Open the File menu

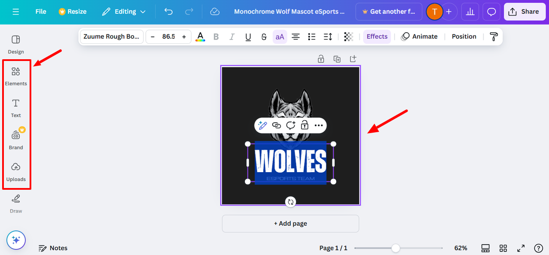point(41,12)
